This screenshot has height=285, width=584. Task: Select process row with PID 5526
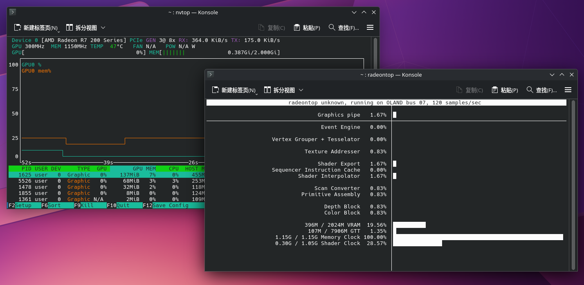[106, 181]
